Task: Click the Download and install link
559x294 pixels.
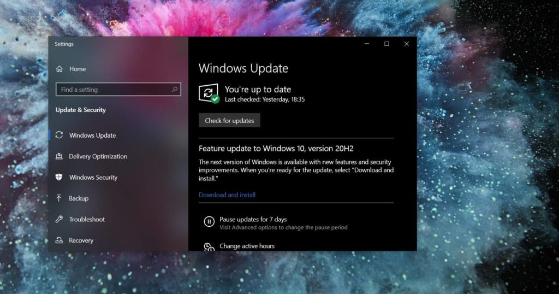Action: click(227, 195)
